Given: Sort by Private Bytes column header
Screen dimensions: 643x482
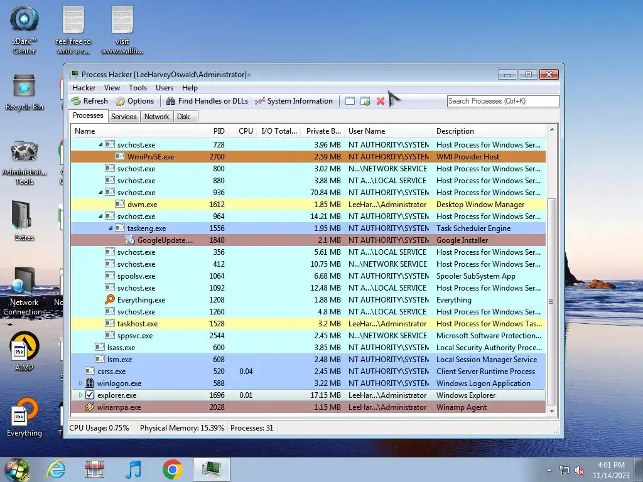Looking at the screenshot, I should point(323,131).
